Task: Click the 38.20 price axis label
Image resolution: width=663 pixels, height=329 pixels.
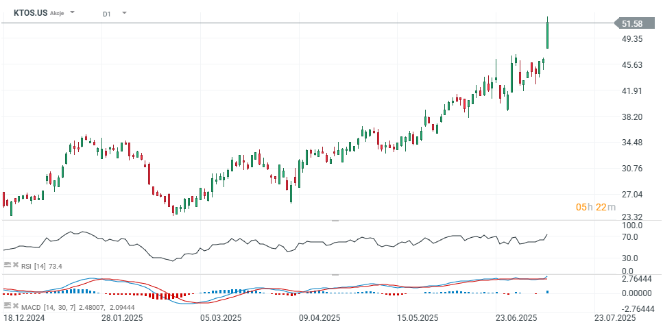Action: click(632, 117)
